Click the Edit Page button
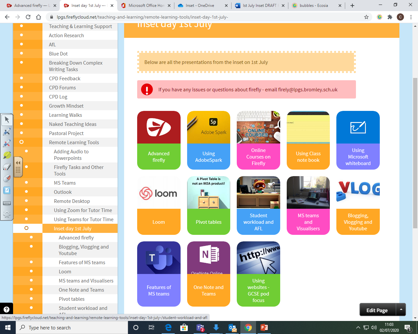This screenshot has height=334, width=418. tap(378, 310)
